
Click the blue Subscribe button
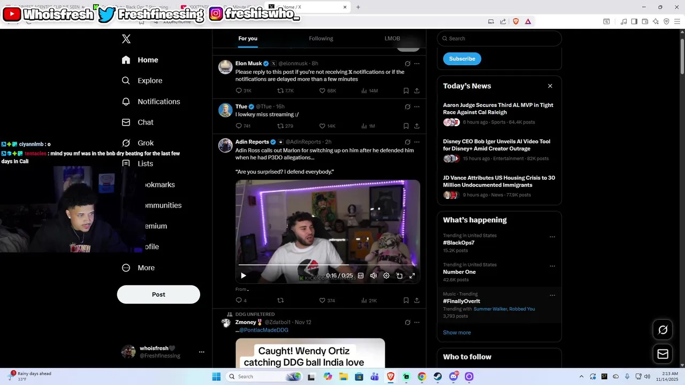pos(462,59)
